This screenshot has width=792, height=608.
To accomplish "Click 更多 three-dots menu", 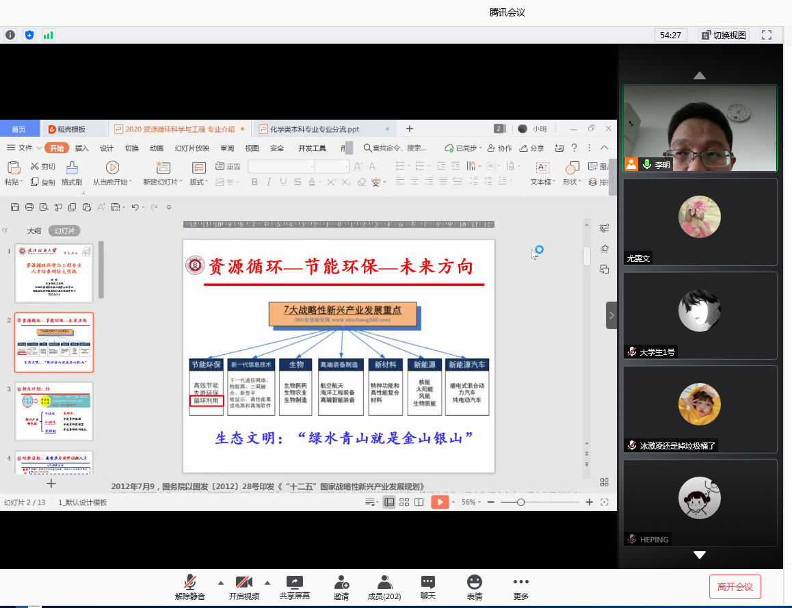I will tap(520, 587).
